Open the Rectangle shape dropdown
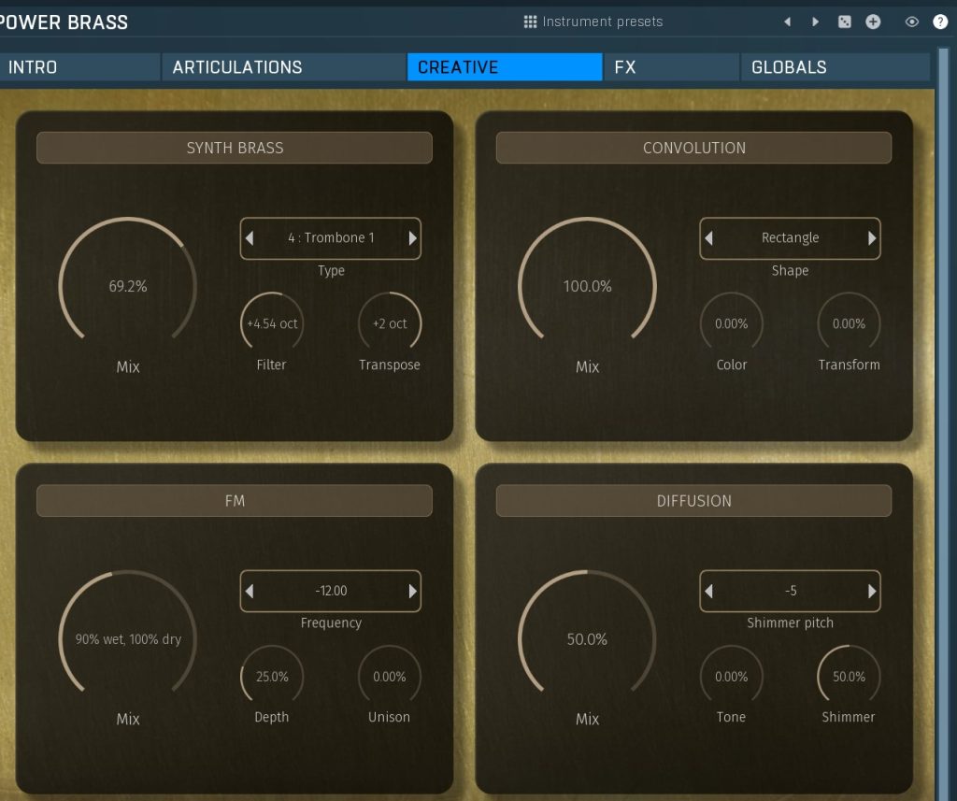The height and width of the screenshot is (801, 957). click(790, 238)
